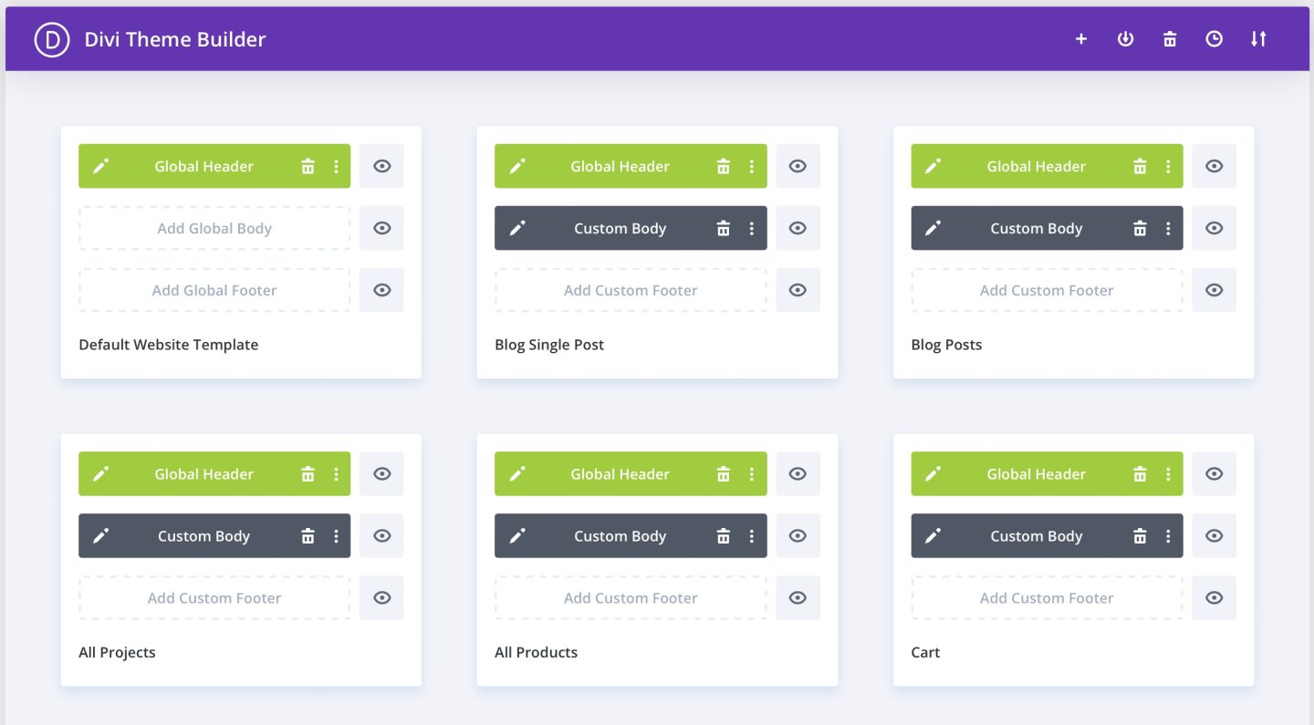Click the power icon in the purple header
The width and height of the screenshot is (1314, 725).
point(1125,39)
